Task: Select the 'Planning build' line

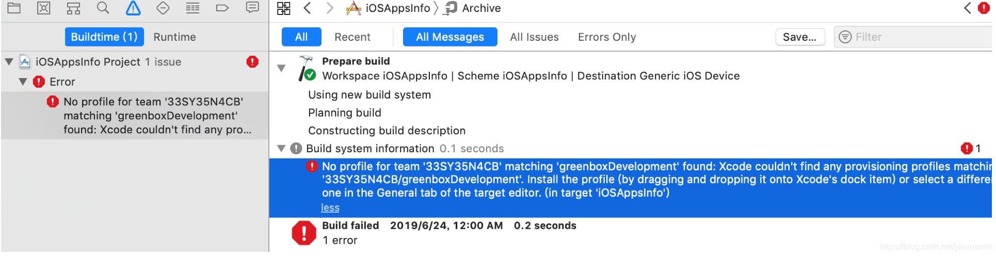Action: (x=345, y=113)
